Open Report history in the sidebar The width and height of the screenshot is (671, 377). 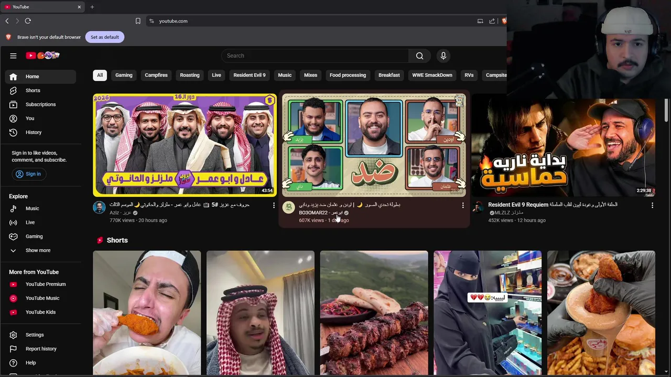[41, 349]
